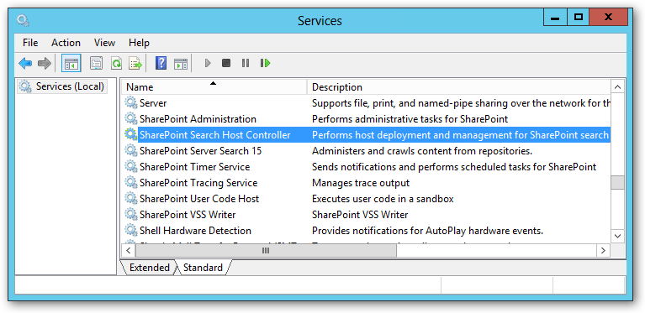Switch to the Extended tab

pyautogui.click(x=150, y=268)
